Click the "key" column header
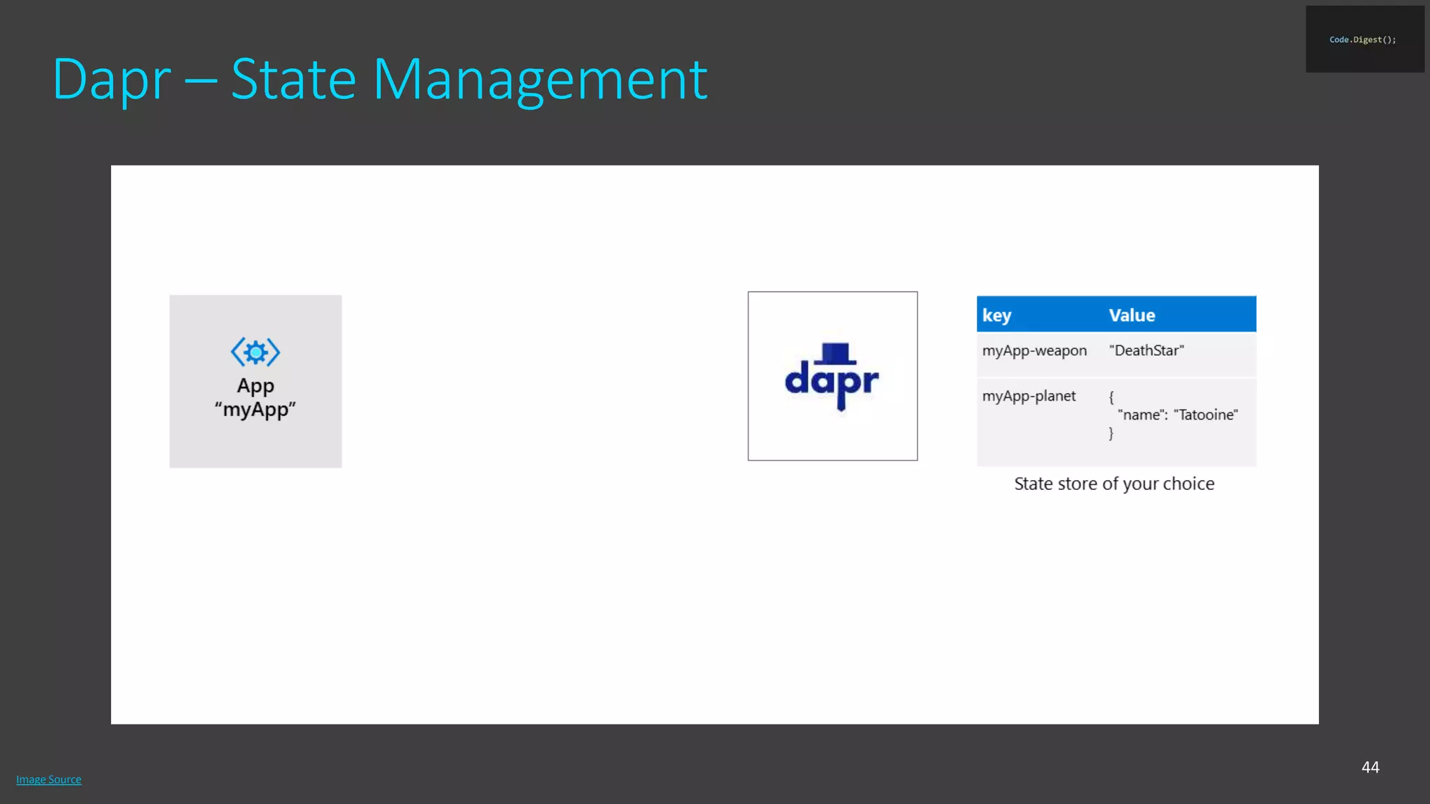Viewport: 1430px width, 804px height. 996,315
